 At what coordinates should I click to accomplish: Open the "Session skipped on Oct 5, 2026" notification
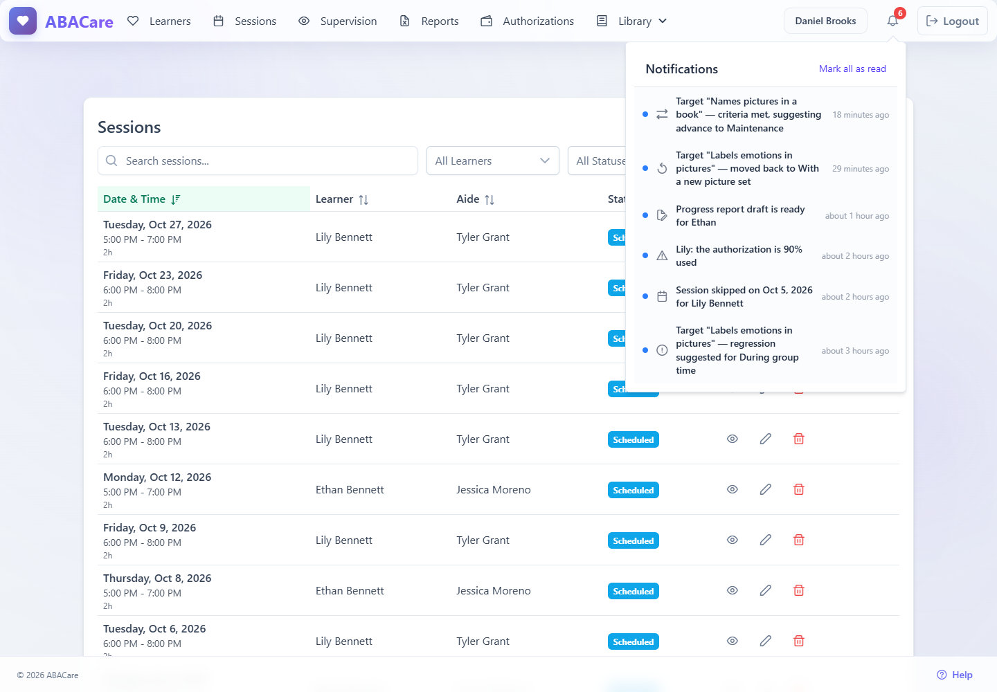point(766,297)
